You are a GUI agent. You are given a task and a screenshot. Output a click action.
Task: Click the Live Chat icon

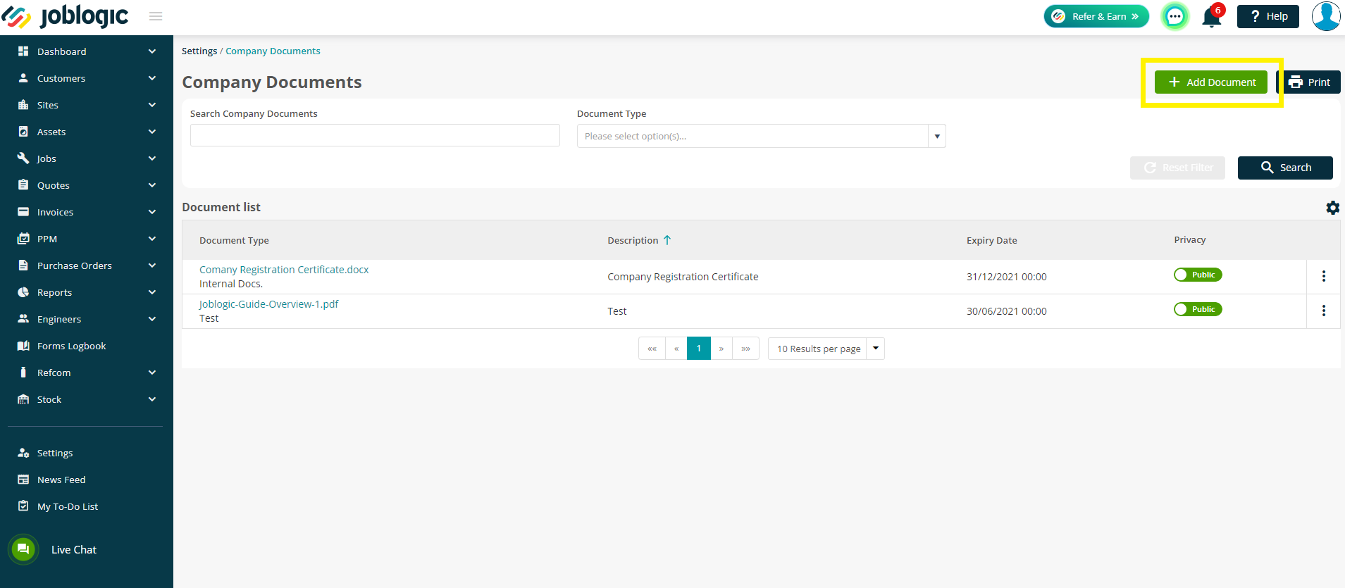tap(23, 549)
